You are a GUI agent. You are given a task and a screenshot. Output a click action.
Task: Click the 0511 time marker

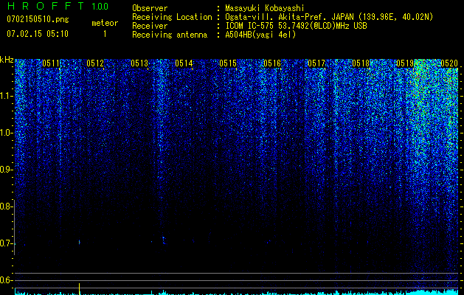pyautogui.click(x=51, y=63)
